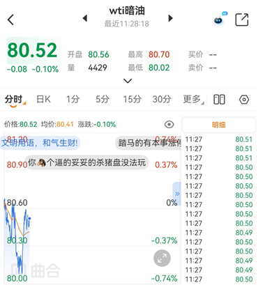Image resolution: width=265 pixels, height=285 pixels.
Task: Click the 最高 value 80.70
Action: tap(159, 54)
